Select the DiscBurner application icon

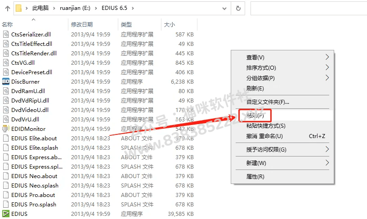[6, 82]
